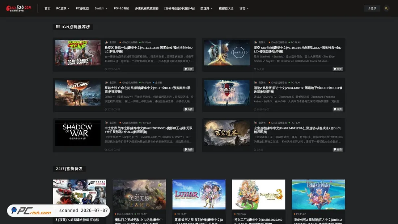
Task: Click author avatar on 战争之影 card
Action: tap(106, 123)
